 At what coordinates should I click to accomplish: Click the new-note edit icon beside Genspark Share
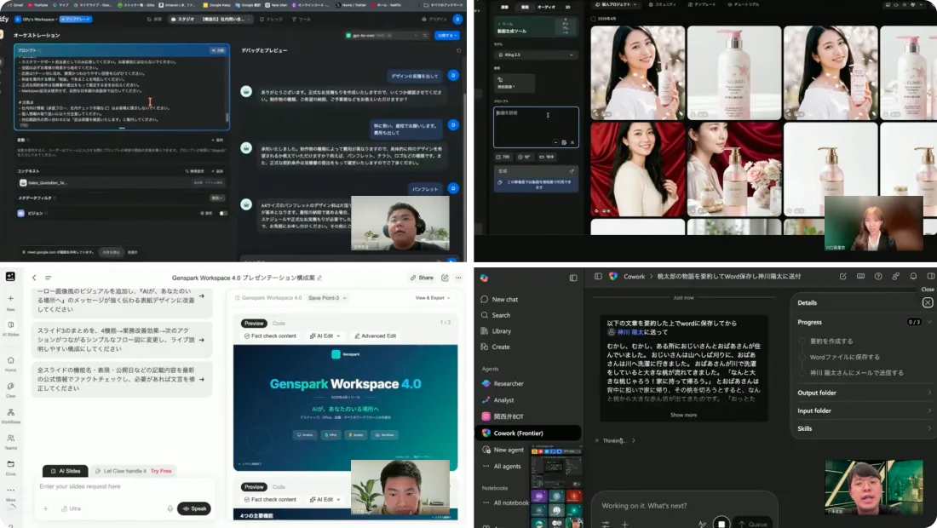click(x=445, y=278)
